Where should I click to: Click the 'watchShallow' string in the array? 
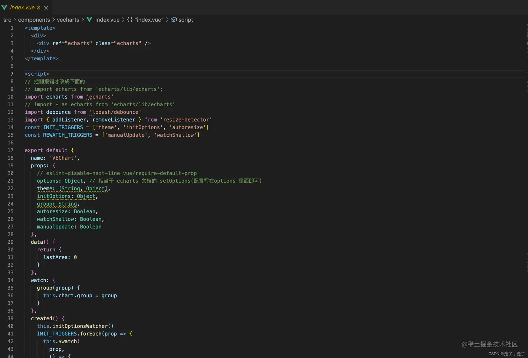175,135
